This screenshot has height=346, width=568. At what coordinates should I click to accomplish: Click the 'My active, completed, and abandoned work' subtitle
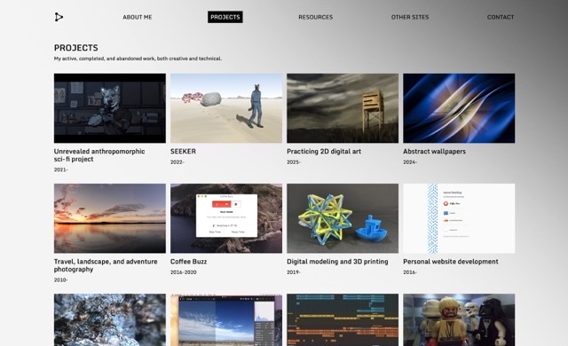point(138,59)
